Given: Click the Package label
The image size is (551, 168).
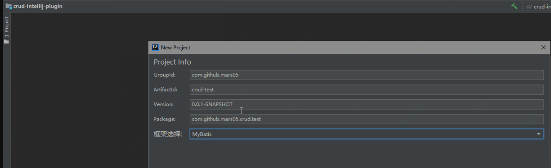Looking at the screenshot, I should pos(165,119).
